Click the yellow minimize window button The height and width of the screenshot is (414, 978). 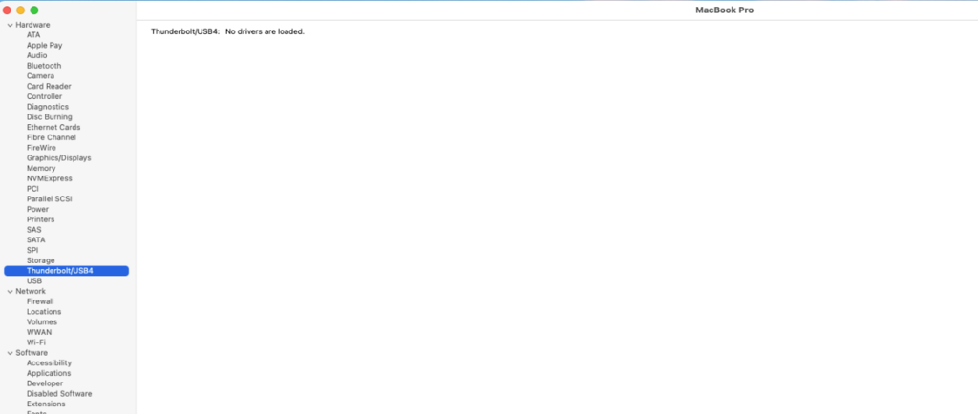[21, 10]
